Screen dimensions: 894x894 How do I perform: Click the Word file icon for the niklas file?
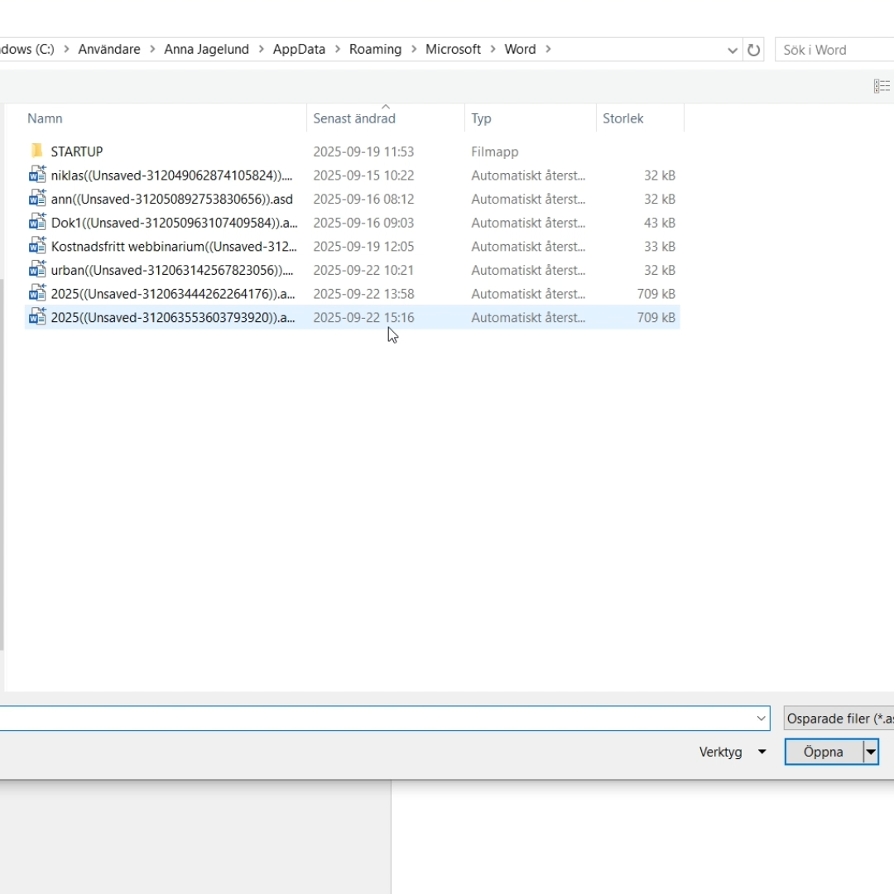click(x=37, y=175)
